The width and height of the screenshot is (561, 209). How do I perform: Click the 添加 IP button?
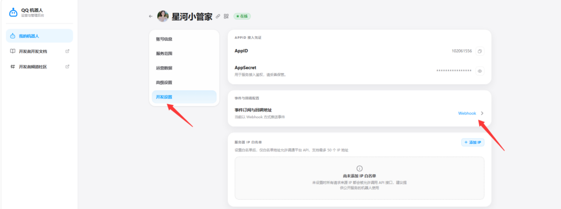(473, 143)
